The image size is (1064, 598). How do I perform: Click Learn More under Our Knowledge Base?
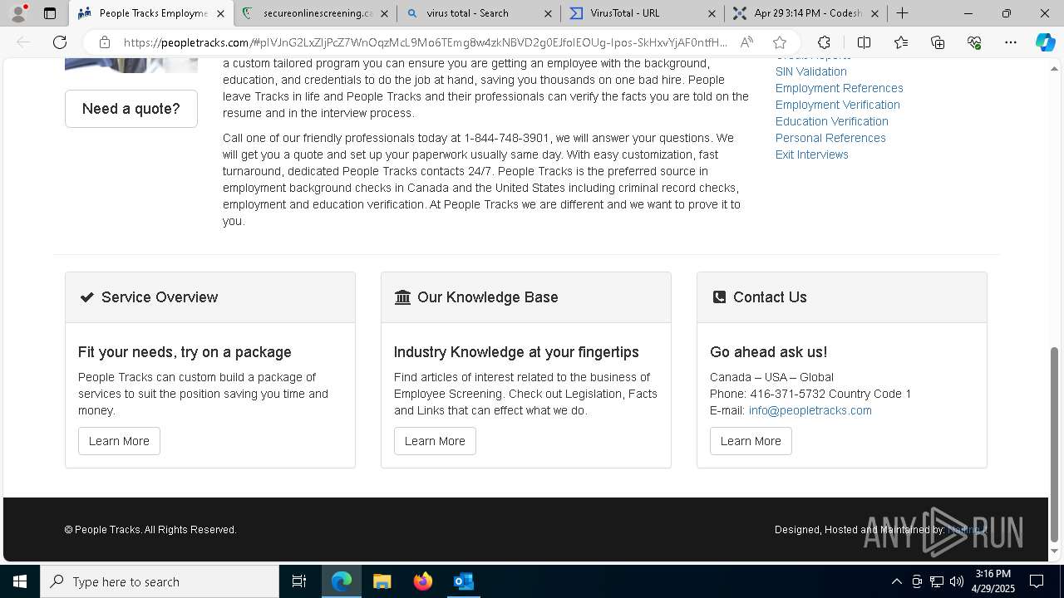pyautogui.click(x=435, y=441)
